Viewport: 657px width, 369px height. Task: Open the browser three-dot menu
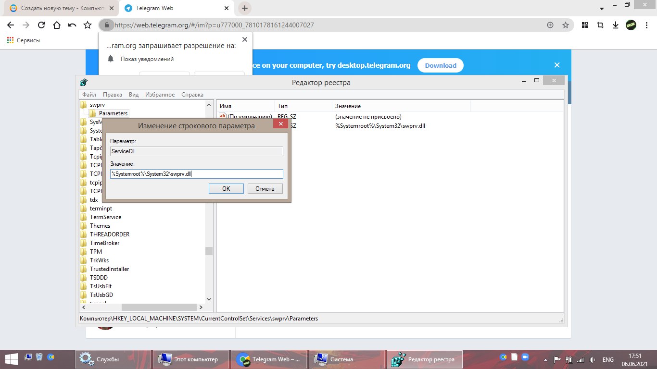pos(646,25)
